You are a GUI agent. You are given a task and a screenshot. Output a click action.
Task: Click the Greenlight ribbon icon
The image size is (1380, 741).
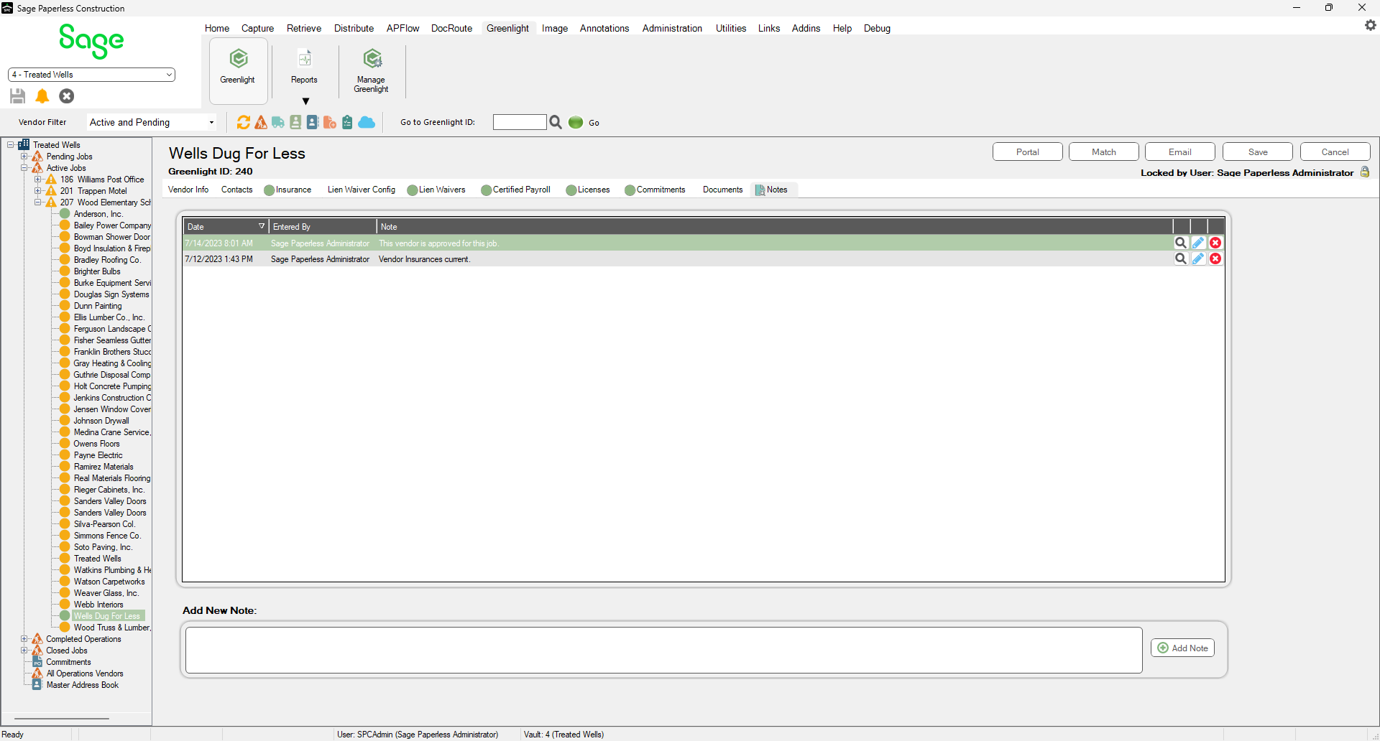click(x=239, y=70)
